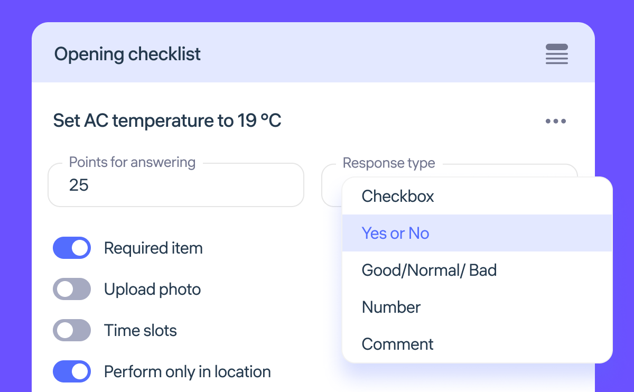Select the Number response type
634x392 pixels.
(391, 307)
